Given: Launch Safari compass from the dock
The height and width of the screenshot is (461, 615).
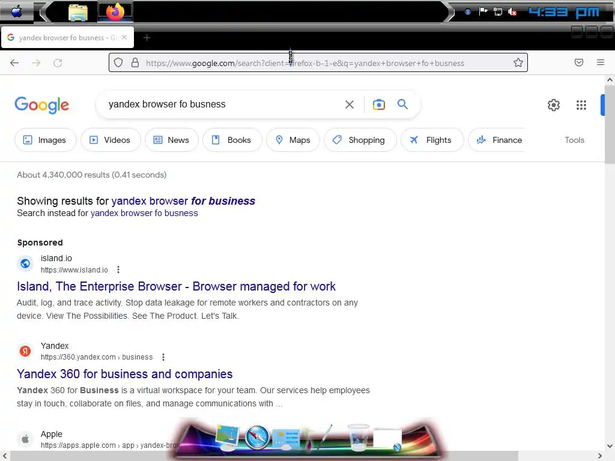Looking at the screenshot, I should pos(257,437).
